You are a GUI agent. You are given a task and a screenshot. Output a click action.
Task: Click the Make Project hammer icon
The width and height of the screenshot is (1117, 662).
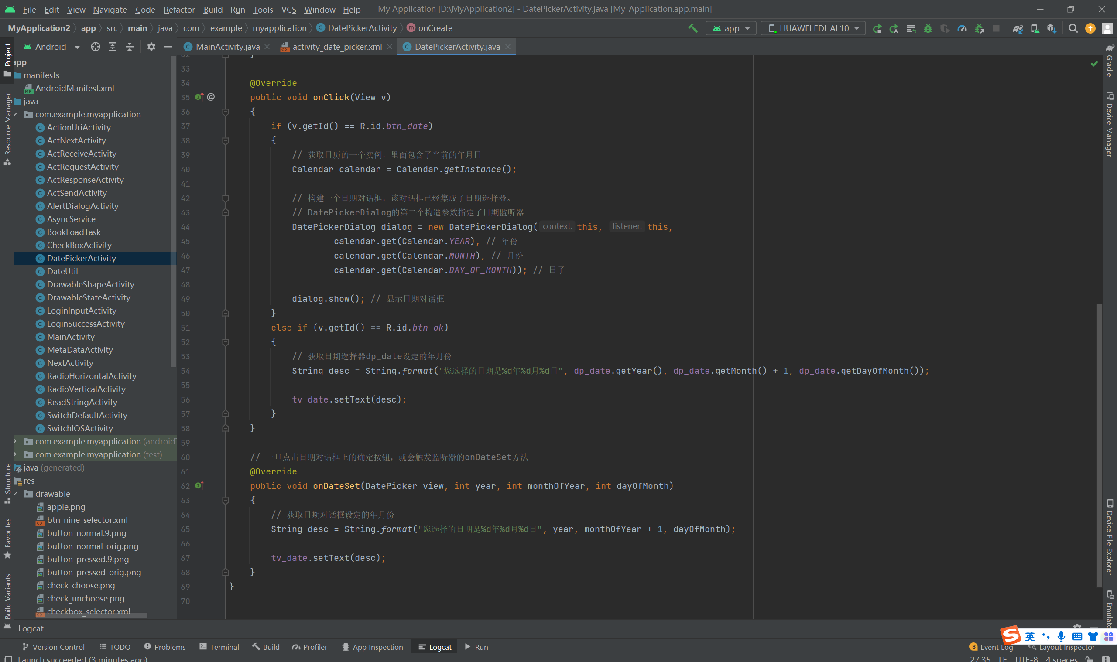point(692,28)
